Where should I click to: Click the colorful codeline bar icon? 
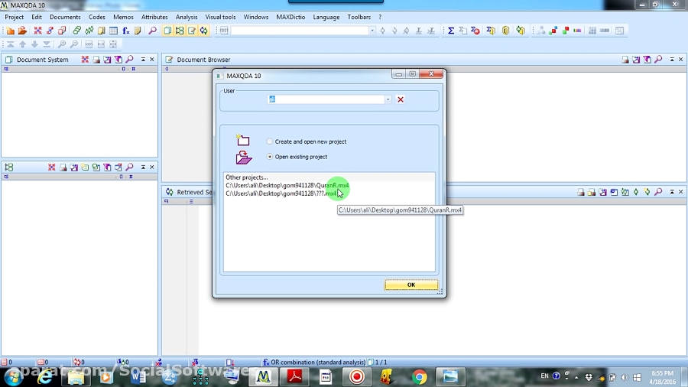coord(577,31)
